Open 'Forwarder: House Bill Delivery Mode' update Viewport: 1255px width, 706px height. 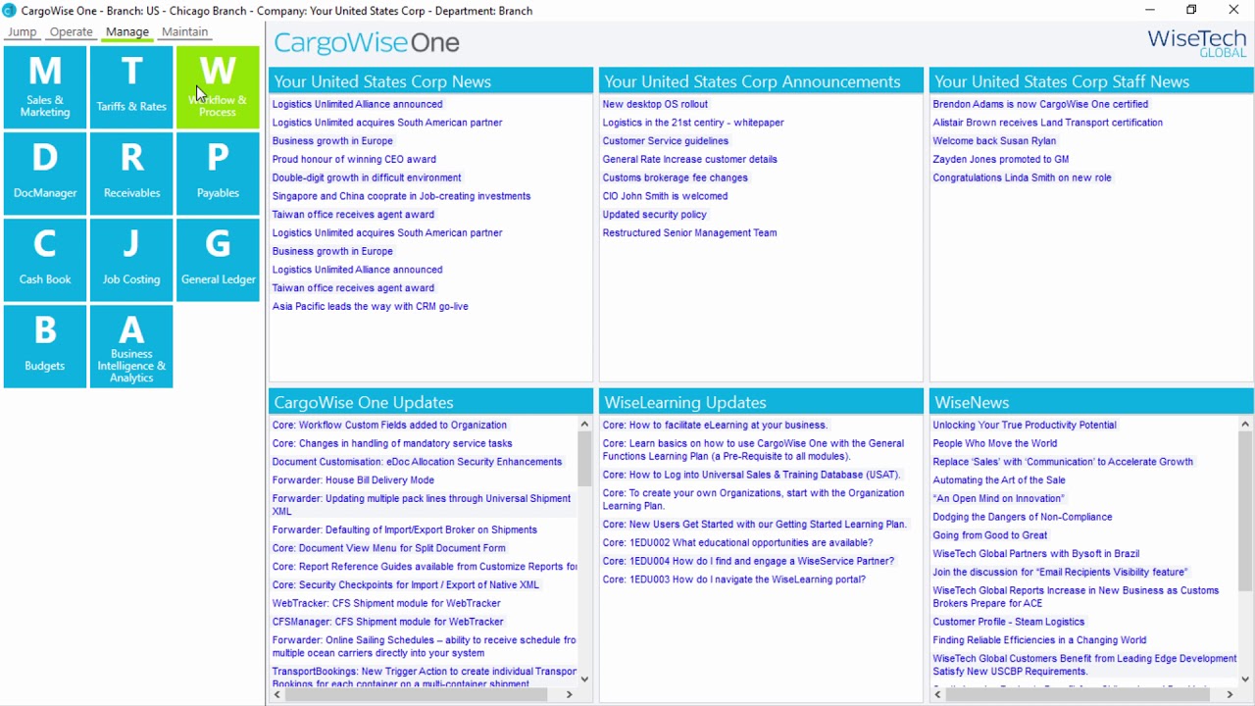353,480
